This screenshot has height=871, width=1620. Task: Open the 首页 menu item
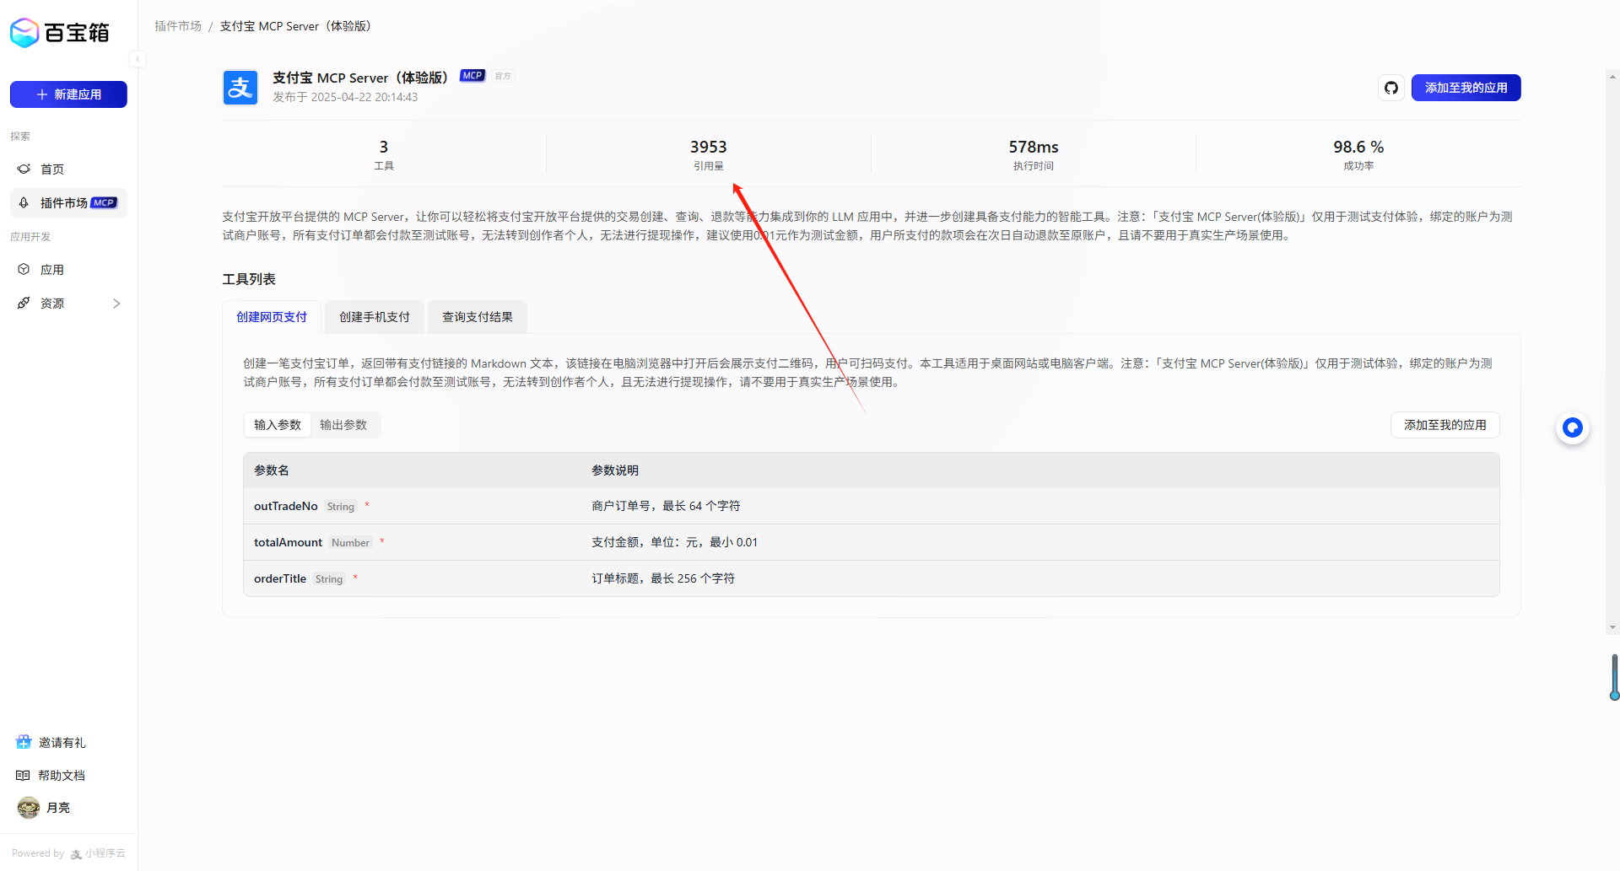(x=68, y=169)
